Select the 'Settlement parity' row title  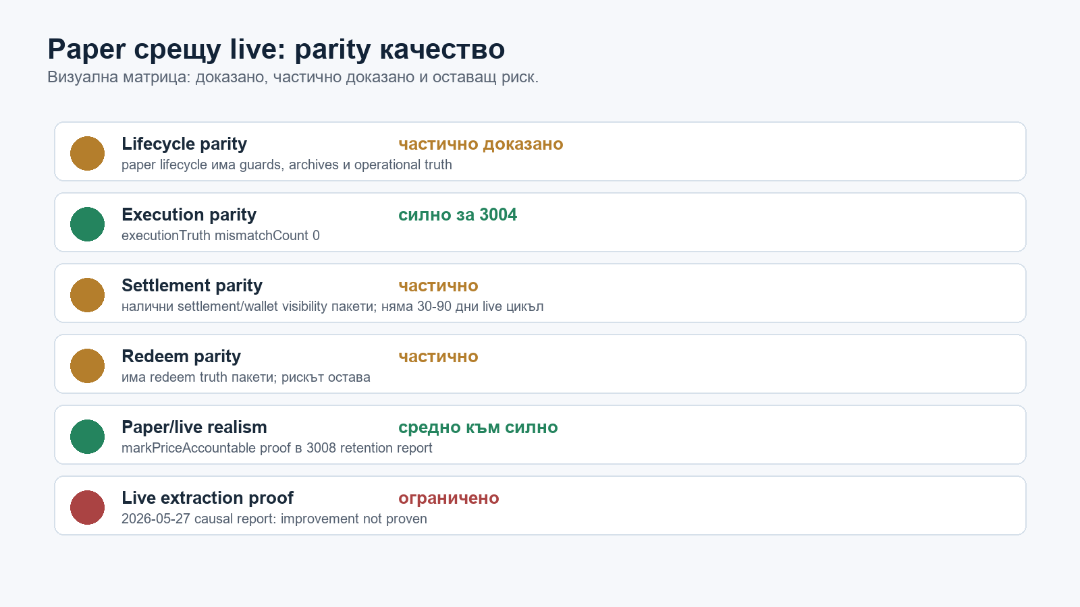tap(192, 286)
